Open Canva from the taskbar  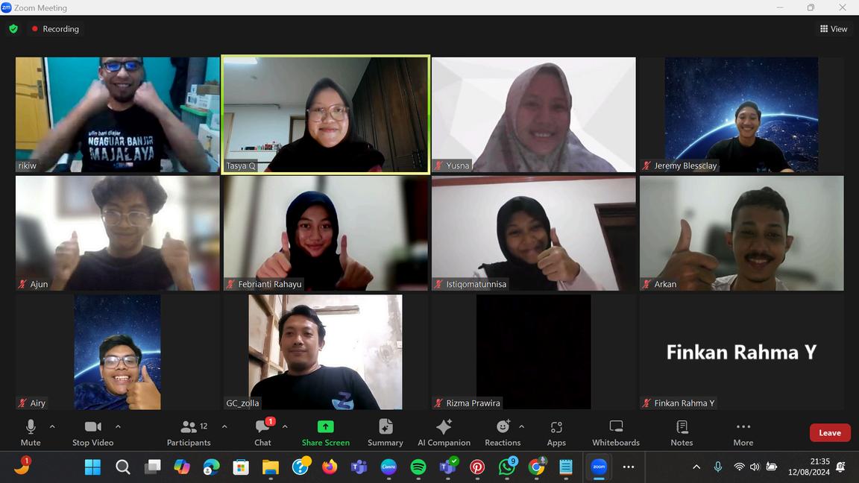point(388,467)
